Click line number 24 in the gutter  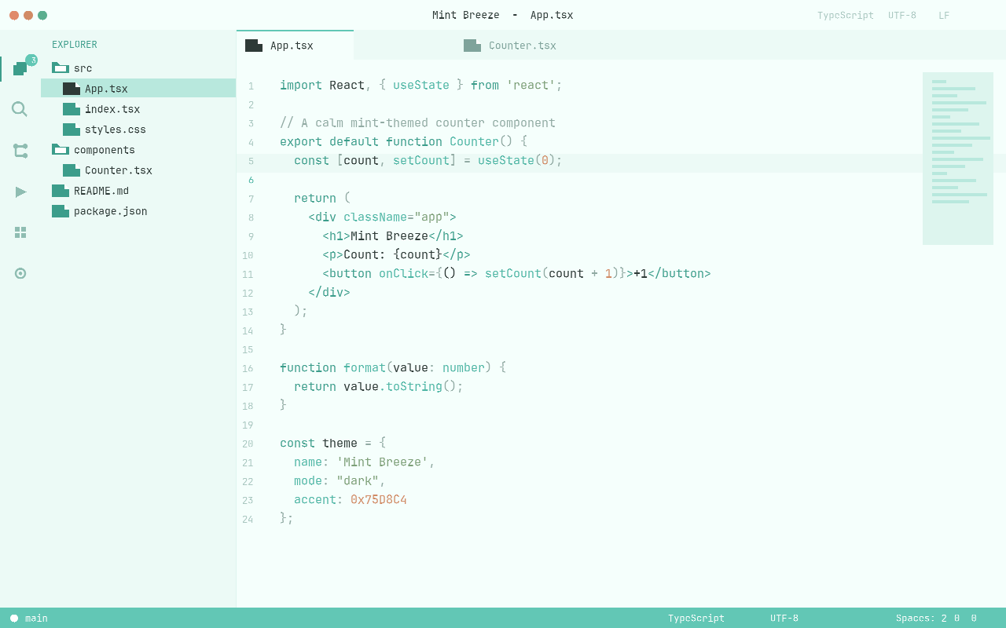tap(248, 520)
